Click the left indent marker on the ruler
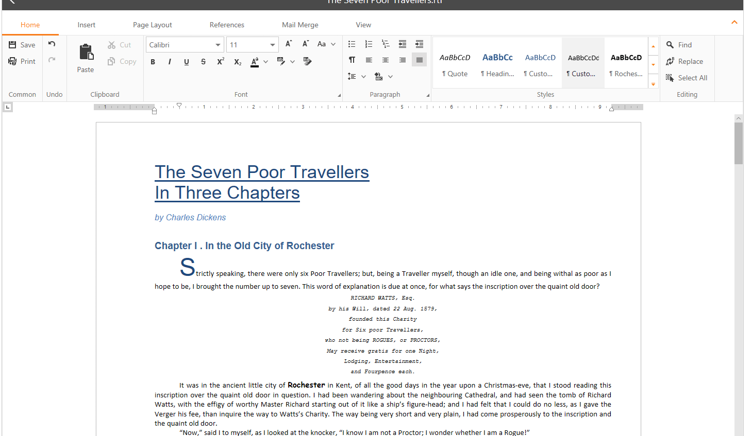Screen dimensions: 752x436 (x=154, y=111)
